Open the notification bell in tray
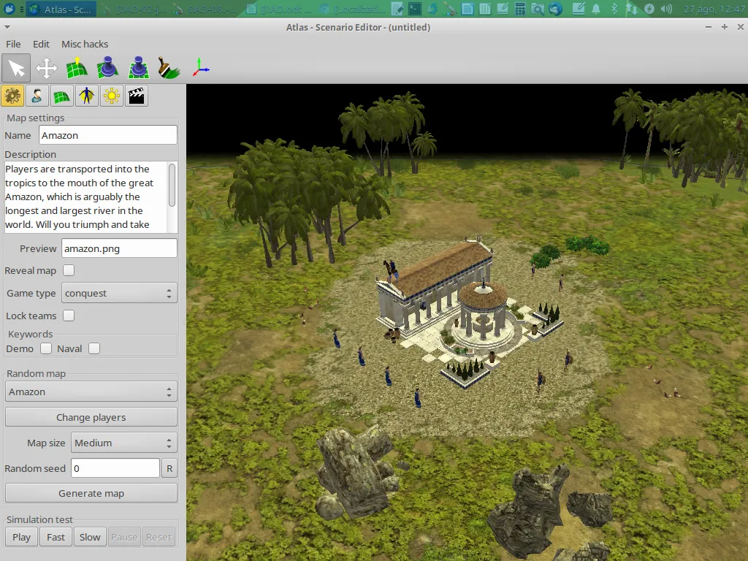This screenshot has width=748, height=561. click(x=596, y=9)
